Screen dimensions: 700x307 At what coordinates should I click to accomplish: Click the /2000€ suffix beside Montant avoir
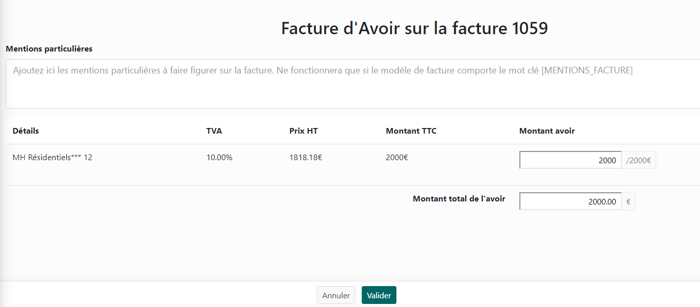click(x=638, y=160)
